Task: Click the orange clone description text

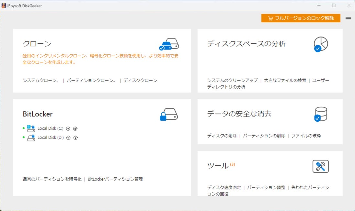Action: tap(100, 59)
